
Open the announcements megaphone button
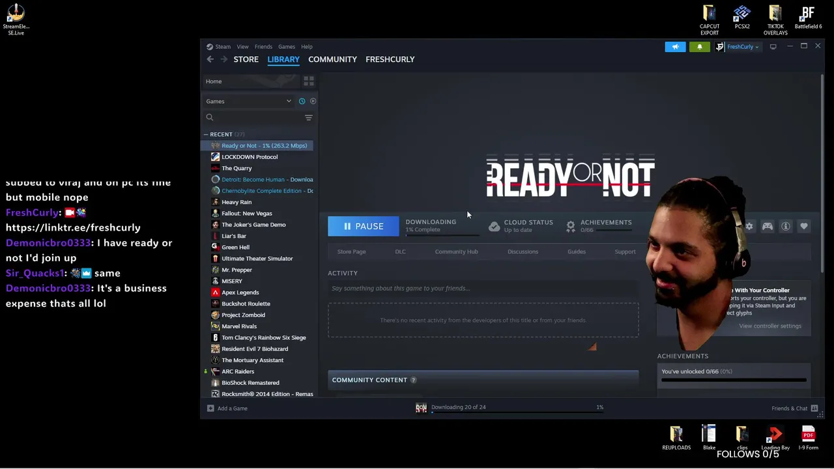[675, 47]
